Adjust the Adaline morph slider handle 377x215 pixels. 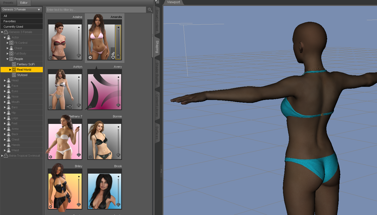(79, 55)
